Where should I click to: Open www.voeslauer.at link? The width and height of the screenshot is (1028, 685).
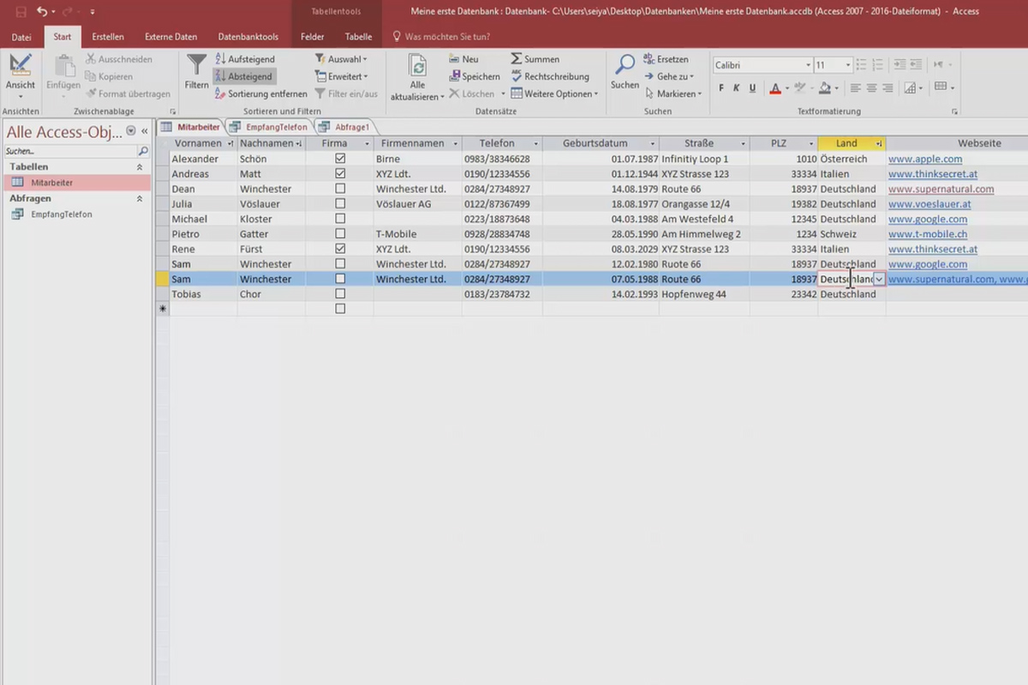(x=929, y=204)
